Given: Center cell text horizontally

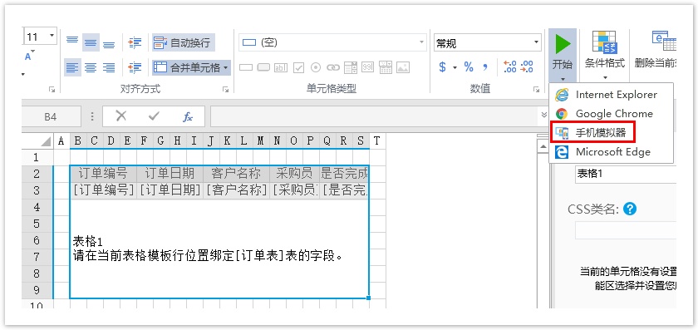Looking at the screenshot, I should (91, 67).
